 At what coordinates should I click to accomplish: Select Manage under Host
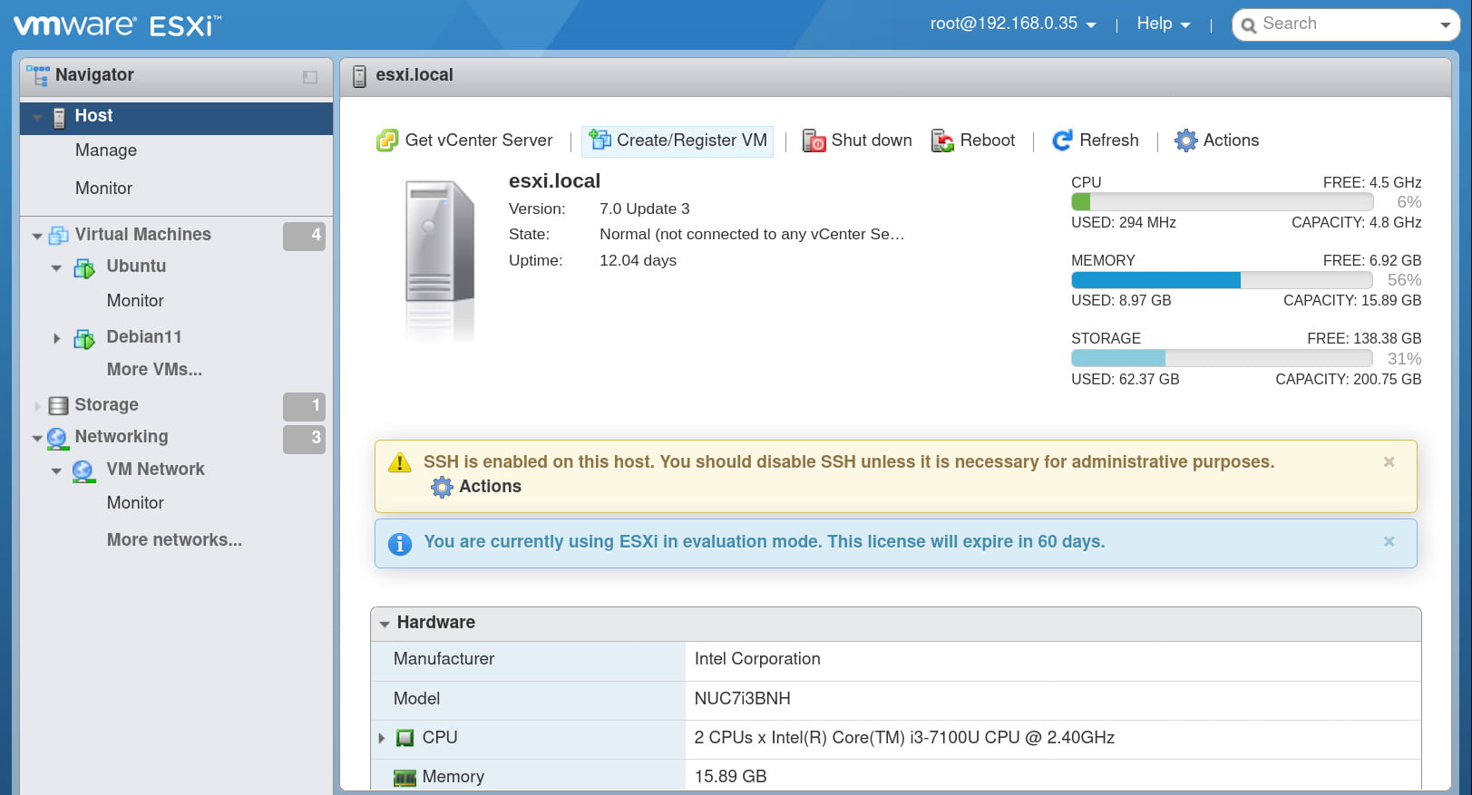[x=106, y=150]
